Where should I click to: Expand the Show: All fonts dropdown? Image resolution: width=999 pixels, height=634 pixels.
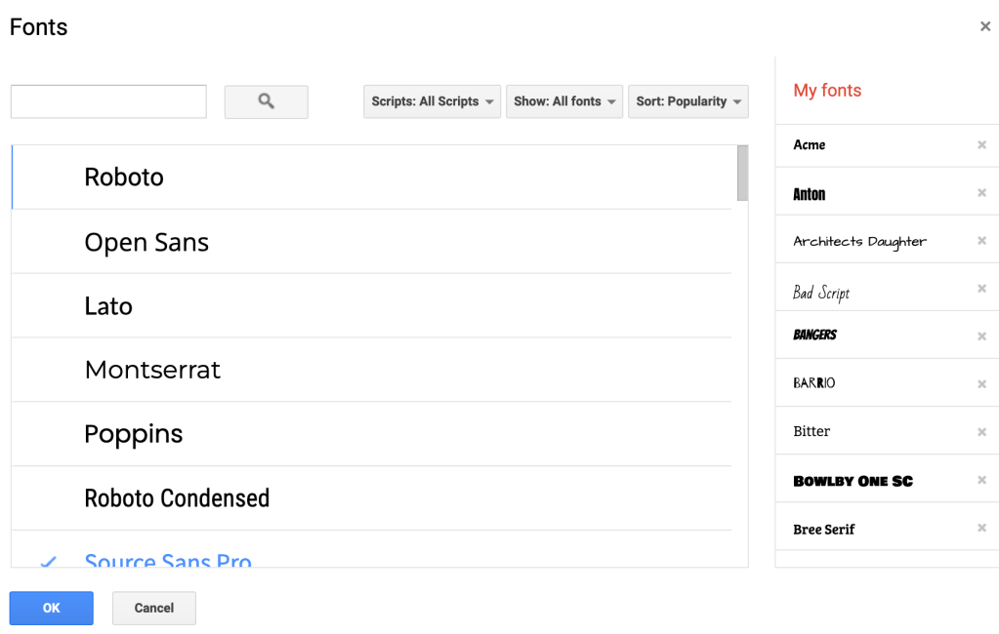tap(563, 101)
